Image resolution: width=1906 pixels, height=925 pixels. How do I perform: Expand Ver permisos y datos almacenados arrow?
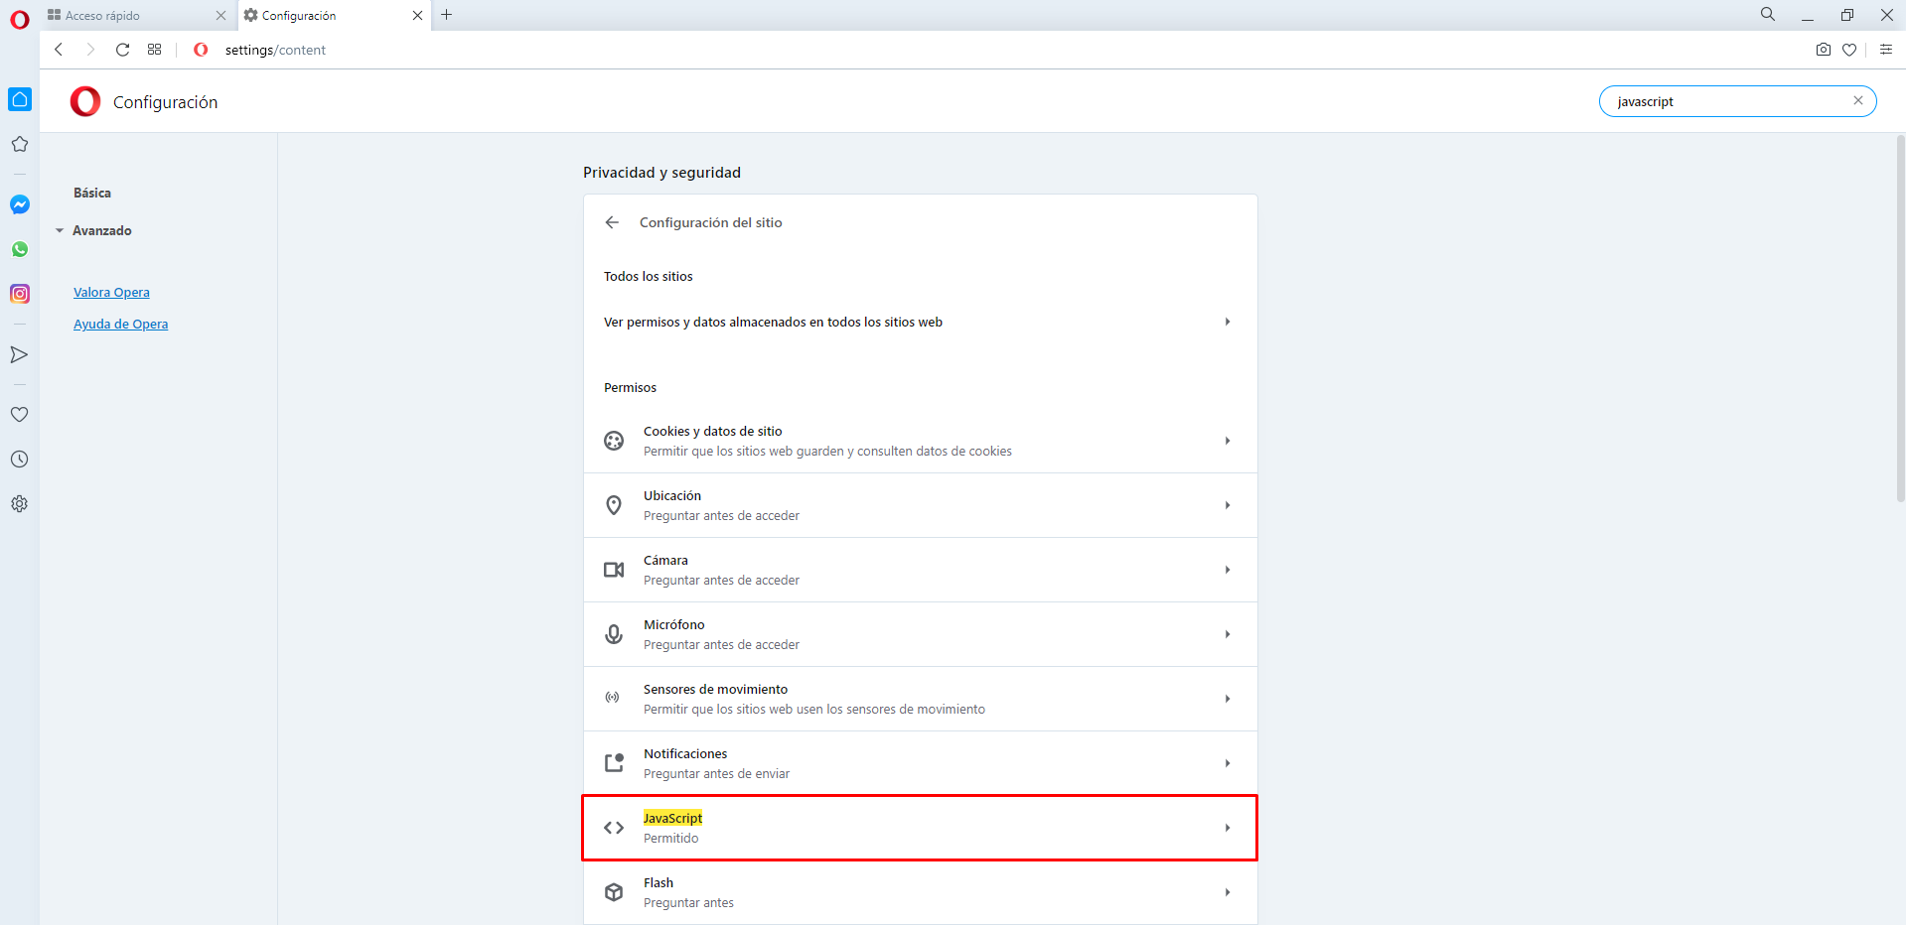pyautogui.click(x=1228, y=322)
